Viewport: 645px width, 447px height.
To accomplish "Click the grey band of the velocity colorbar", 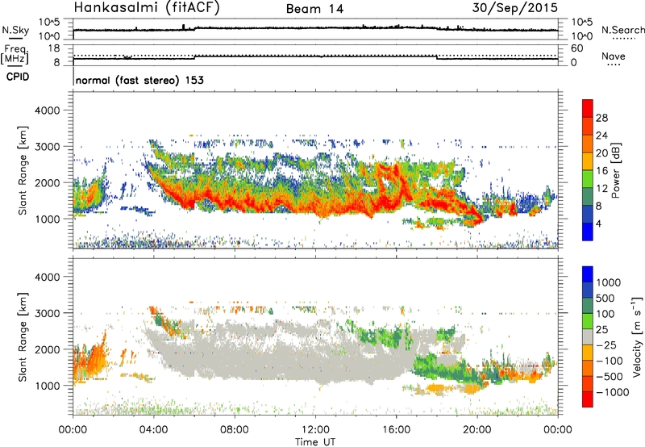I will [588, 336].
